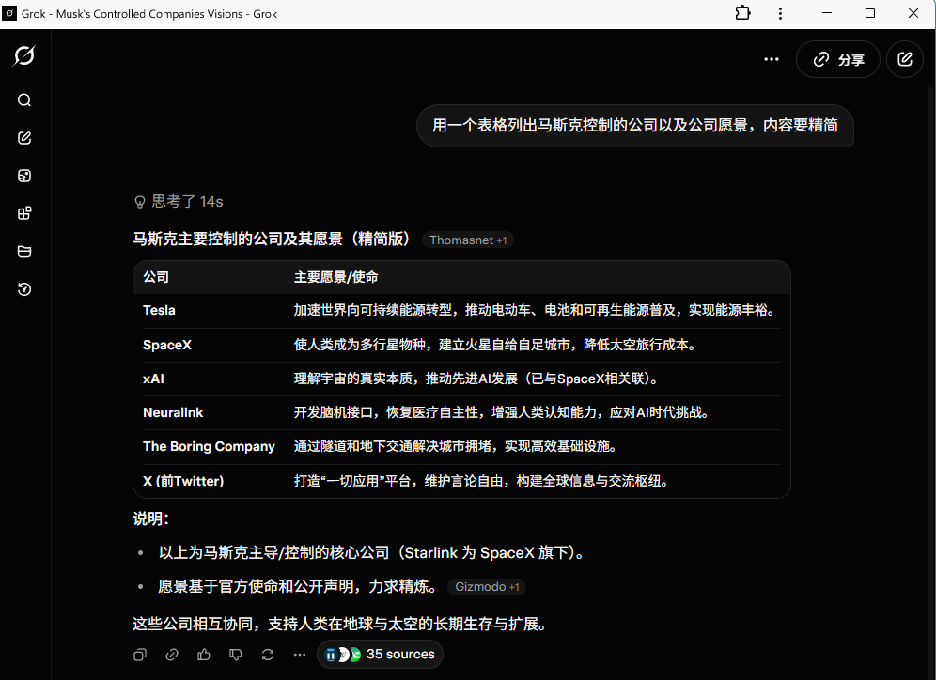Click the bullet about 官方使命和公开声明
Screen dimensions: 936x680
point(299,587)
